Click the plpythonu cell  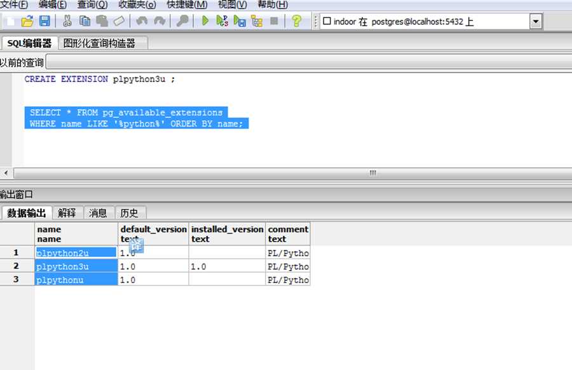tap(76, 280)
